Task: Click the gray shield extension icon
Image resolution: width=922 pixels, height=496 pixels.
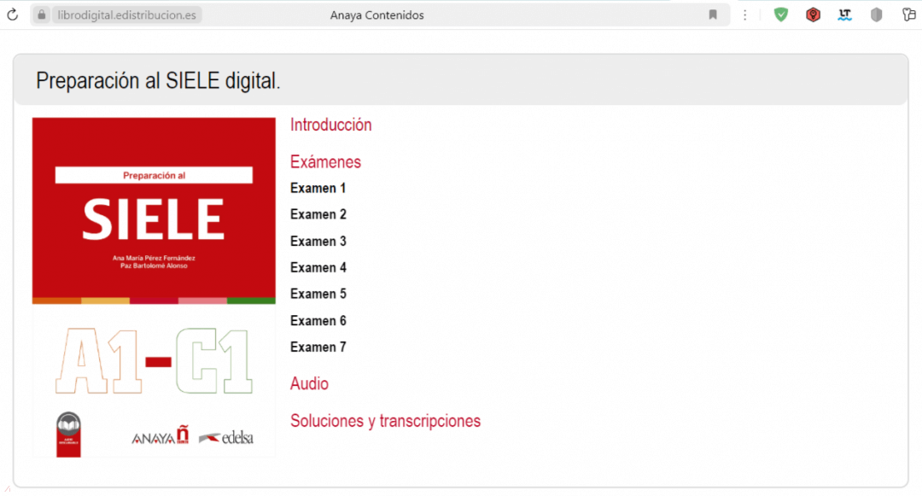Action: [x=877, y=15]
